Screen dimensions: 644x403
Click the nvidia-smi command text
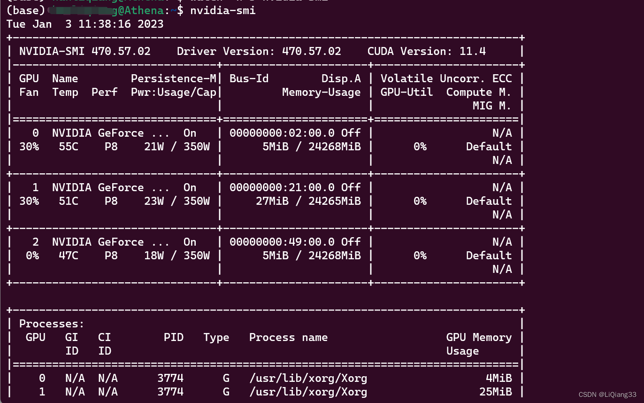pyautogui.click(x=222, y=10)
